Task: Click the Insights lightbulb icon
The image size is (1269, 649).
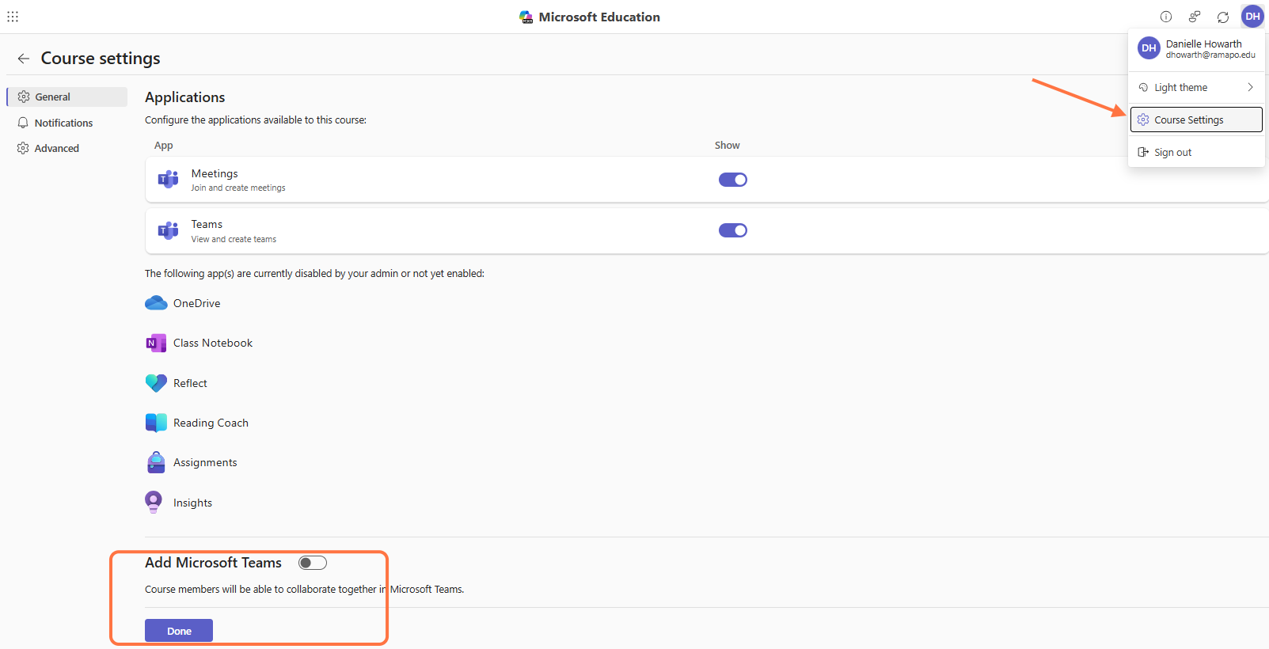Action: tap(154, 503)
